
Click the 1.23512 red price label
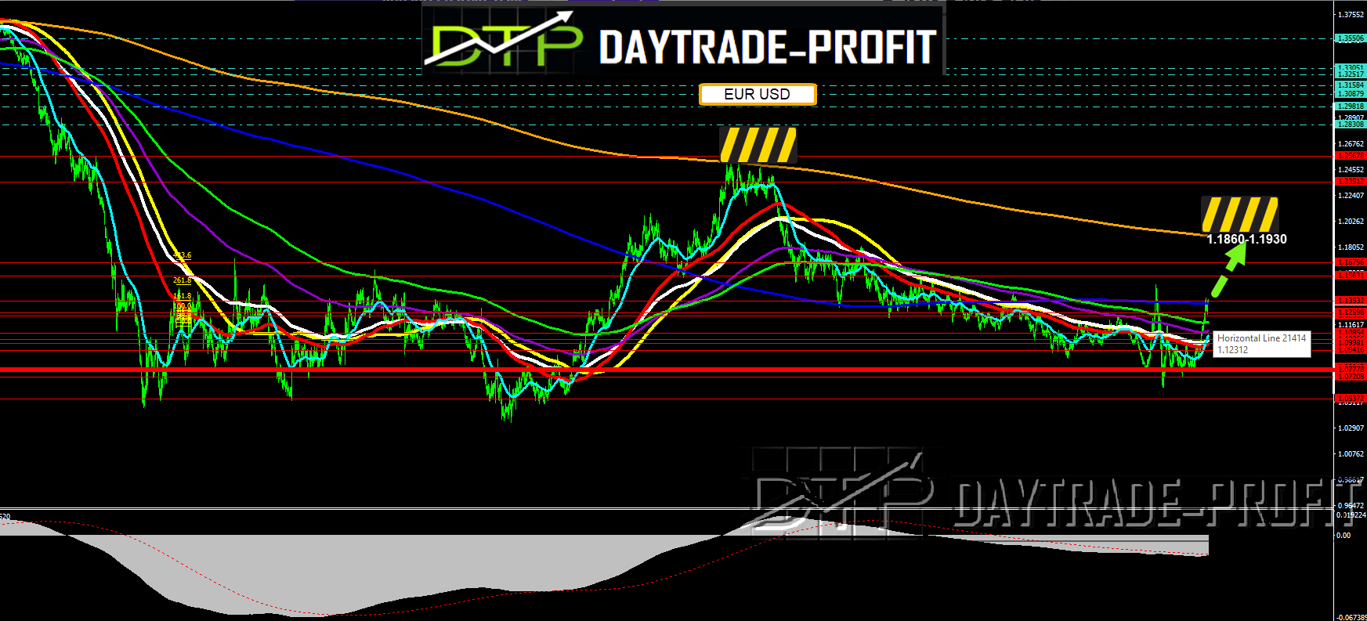[1351, 182]
